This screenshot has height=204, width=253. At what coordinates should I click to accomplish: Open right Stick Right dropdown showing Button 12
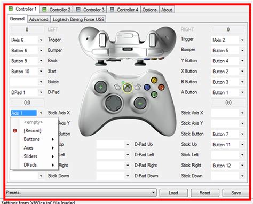(228, 166)
